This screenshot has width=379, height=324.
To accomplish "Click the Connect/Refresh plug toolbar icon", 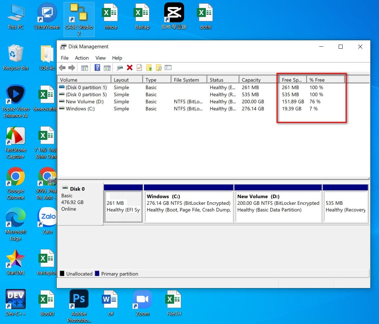I will coord(120,68).
